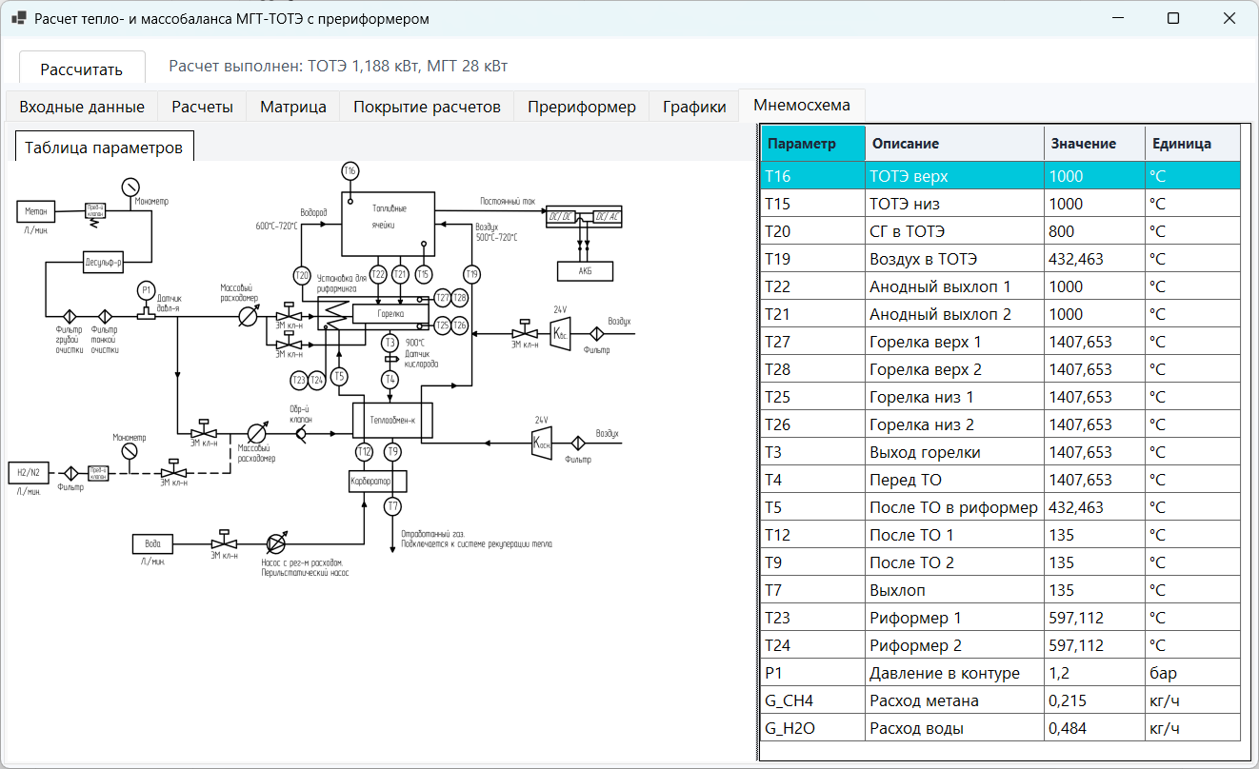Select the Мнемосхема tab
Screen dimensions: 1259x769
click(801, 105)
